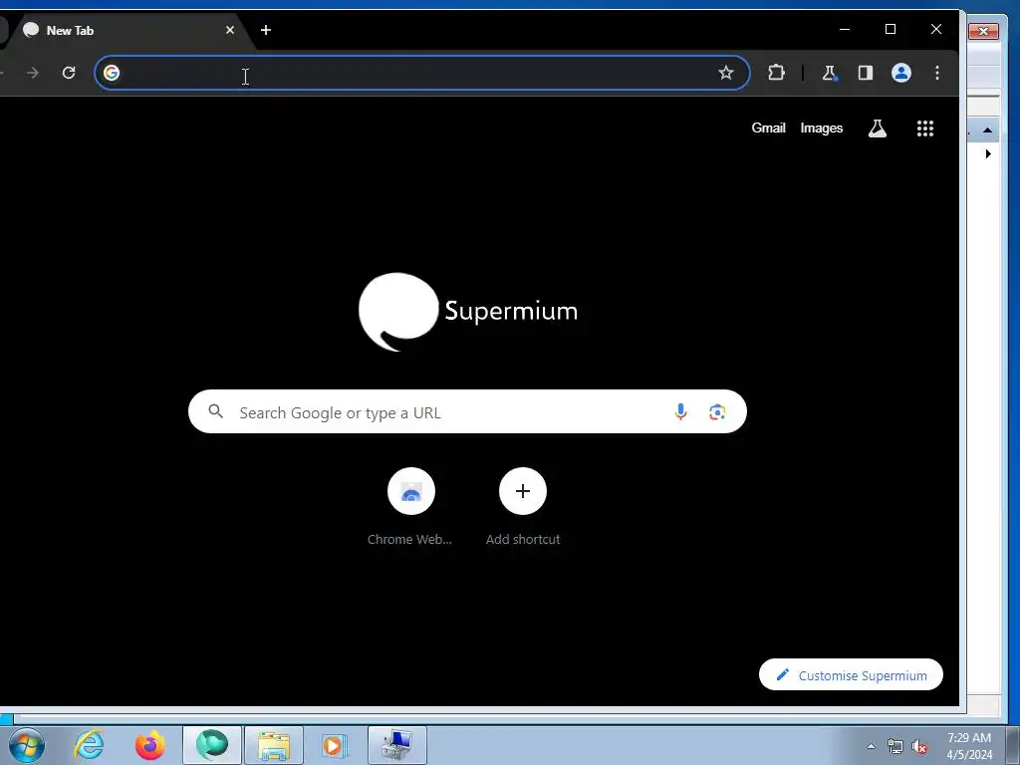
Task: Open the three-dot browser menu
Action: click(x=936, y=72)
